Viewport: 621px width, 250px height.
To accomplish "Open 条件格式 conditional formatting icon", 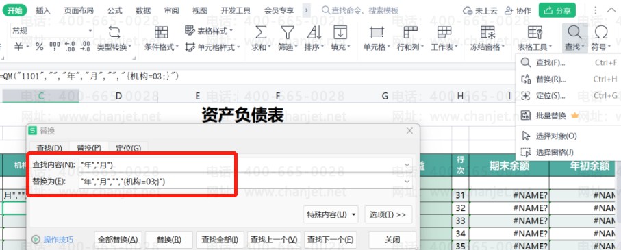I will (161, 32).
